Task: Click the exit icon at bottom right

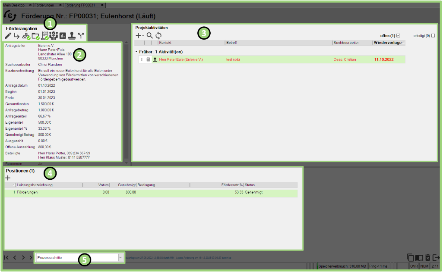Action: click(x=437, y=257)
